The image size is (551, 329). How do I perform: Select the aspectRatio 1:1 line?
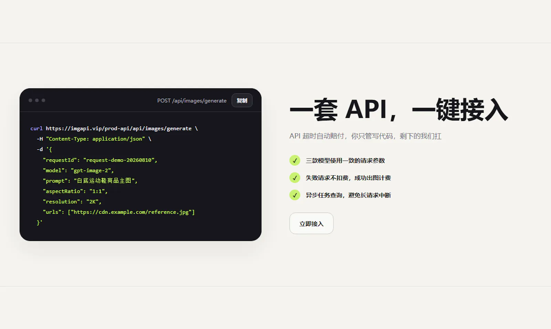coord(75,191)
